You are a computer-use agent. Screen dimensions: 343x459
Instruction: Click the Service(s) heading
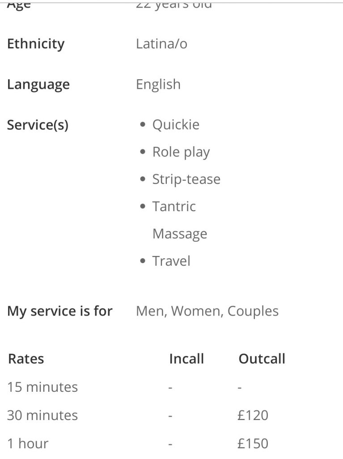click(38, 125)
